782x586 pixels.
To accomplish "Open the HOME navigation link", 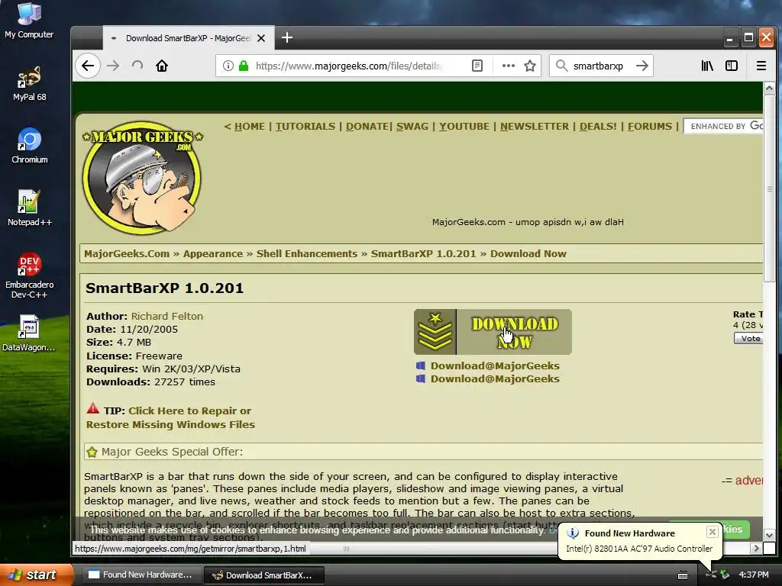I will (x=250, y=127).
